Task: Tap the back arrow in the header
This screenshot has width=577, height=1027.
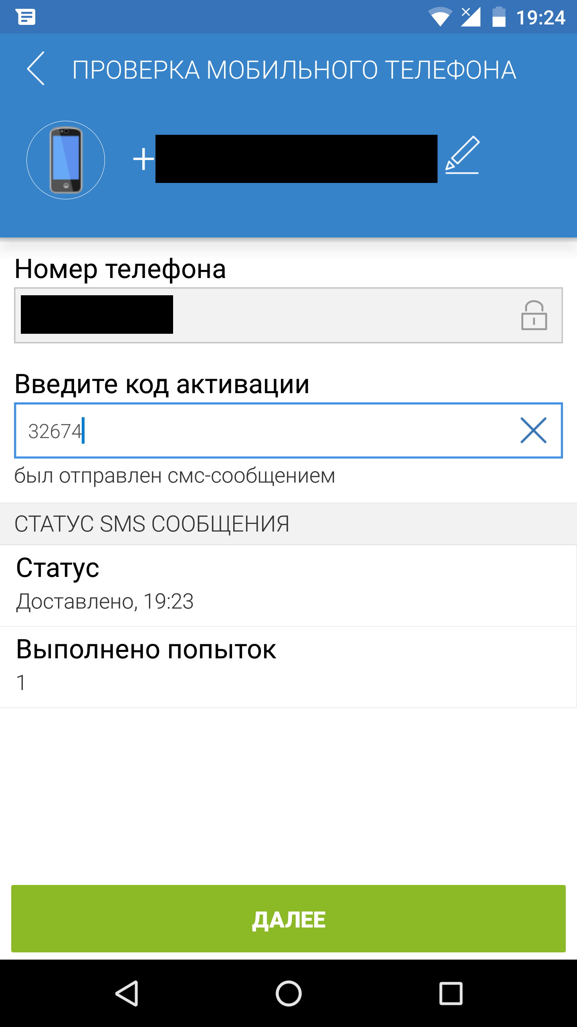Action: pyautogui.click(x=36, y=69)
